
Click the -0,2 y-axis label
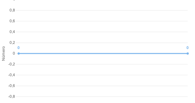tap(12, 64)
